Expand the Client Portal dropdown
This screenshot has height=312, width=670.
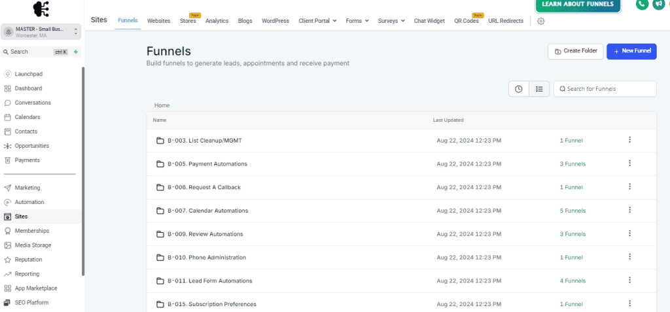pos(317,21)
